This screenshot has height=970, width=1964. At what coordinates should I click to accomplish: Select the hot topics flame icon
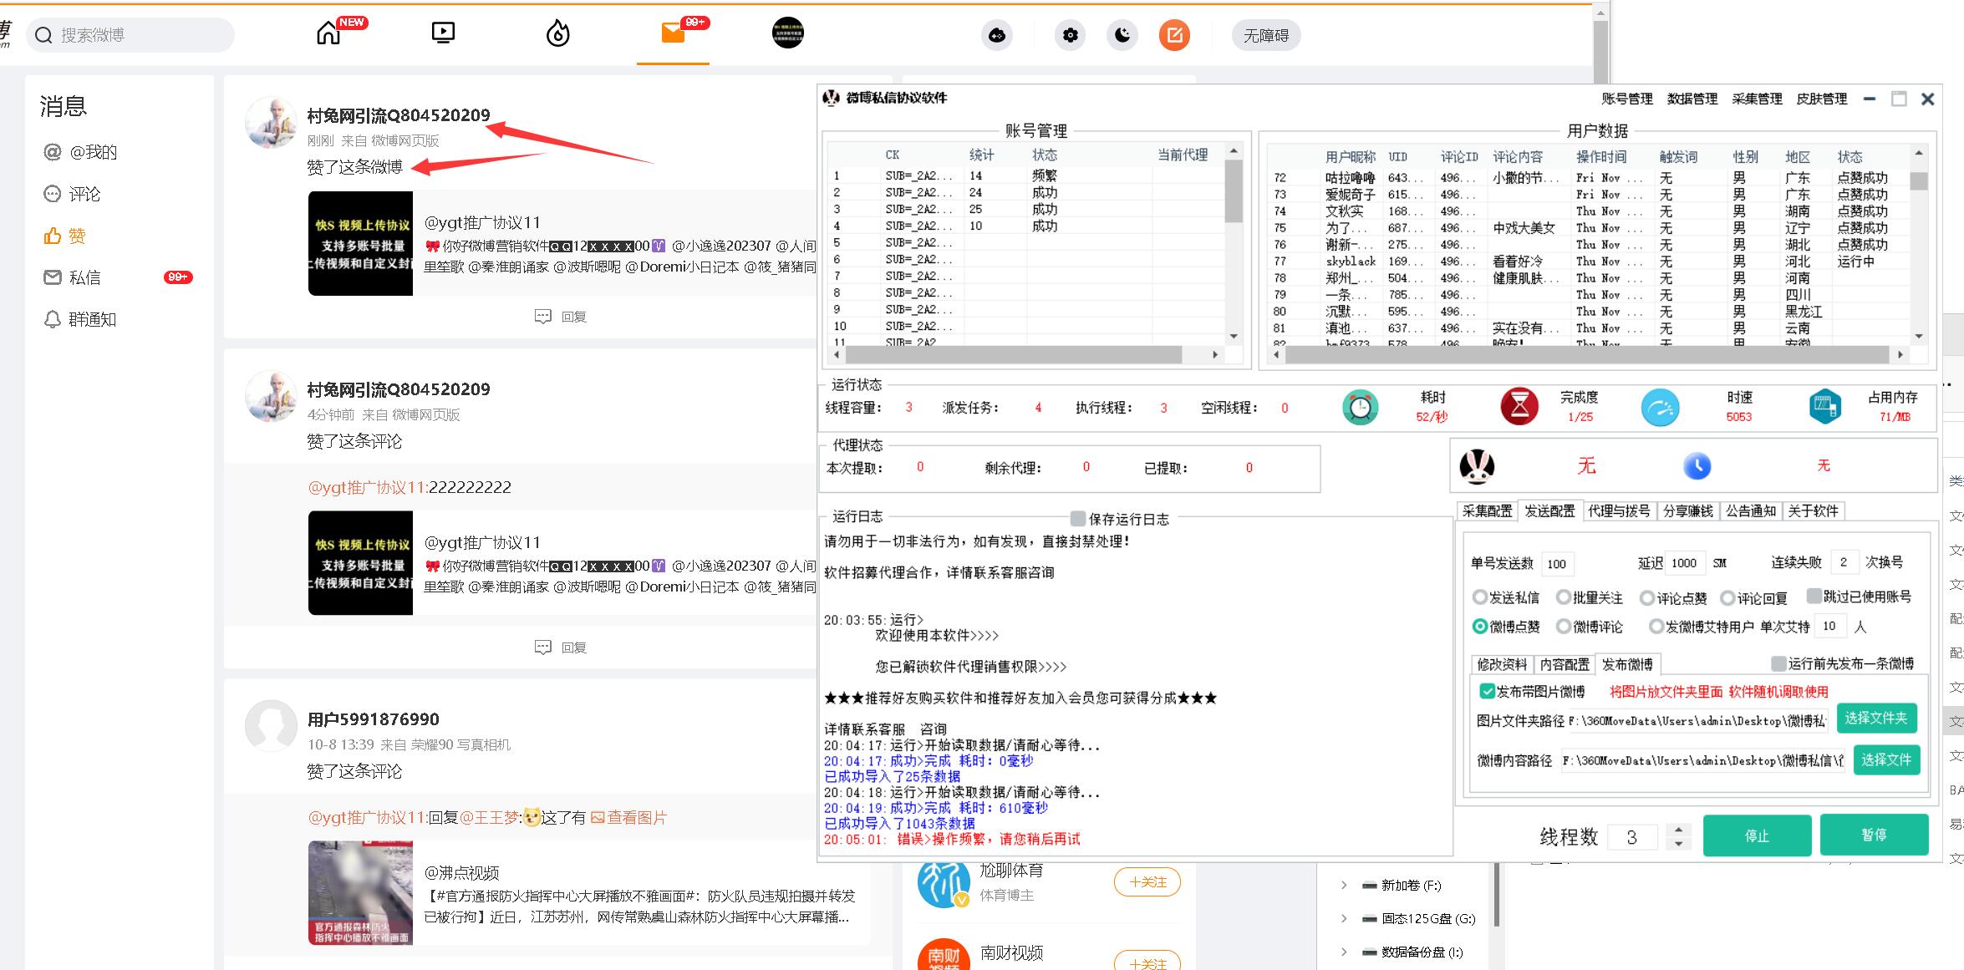pyautogui.click(x=557, y=33)
